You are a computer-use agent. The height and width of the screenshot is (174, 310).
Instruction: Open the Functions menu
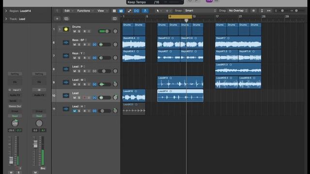(x=85, y=11)
